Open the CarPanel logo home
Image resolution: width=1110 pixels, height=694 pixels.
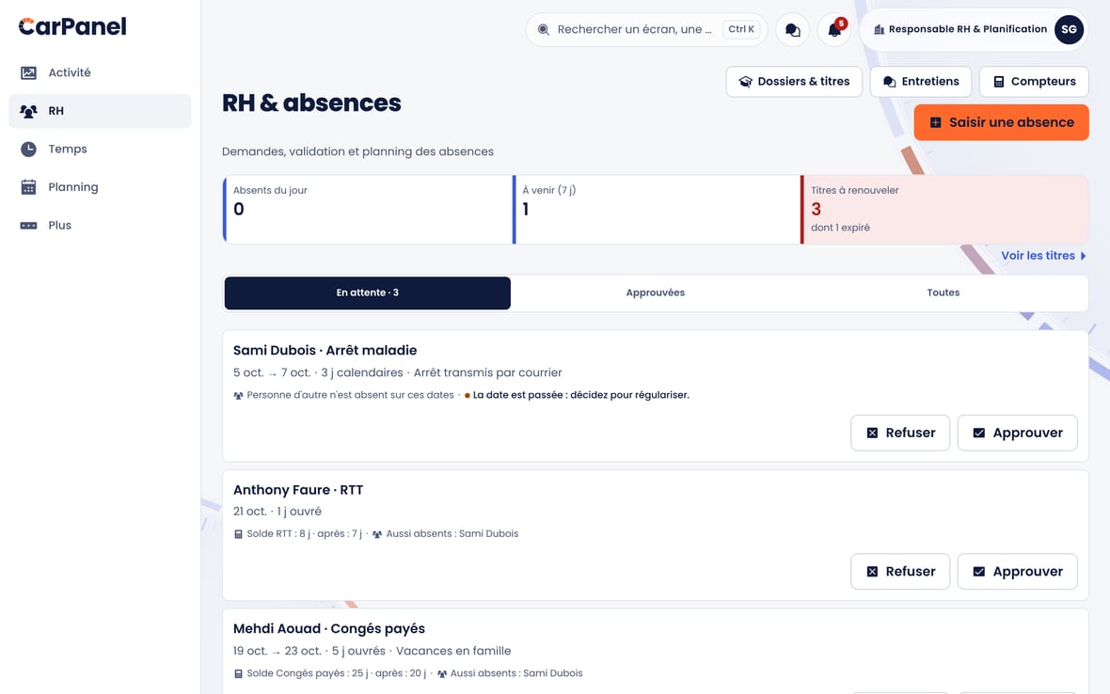[x=72, y=27]
